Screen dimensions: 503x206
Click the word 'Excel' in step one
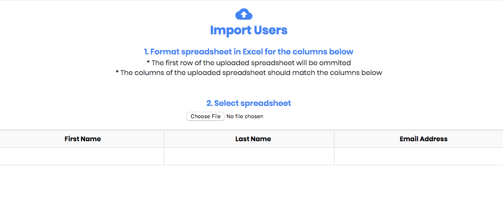(253, 51)
